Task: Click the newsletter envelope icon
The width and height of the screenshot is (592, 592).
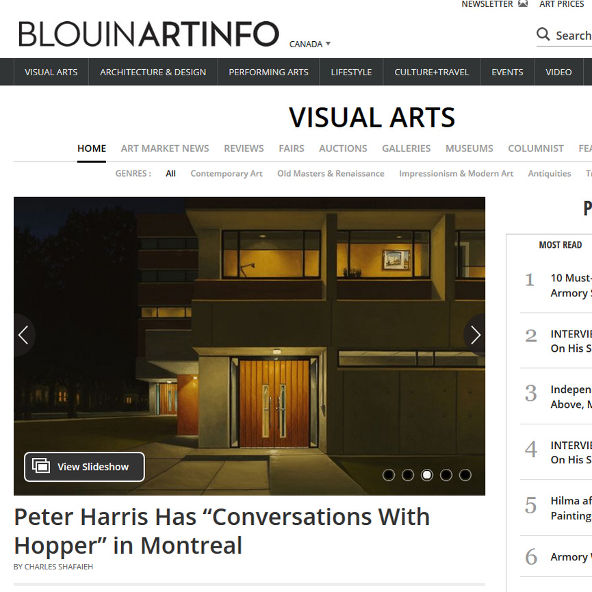Action: [522, 4]
